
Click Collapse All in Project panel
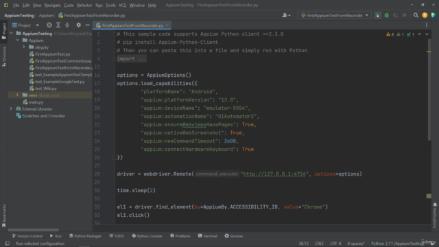[x=67, y=25]
